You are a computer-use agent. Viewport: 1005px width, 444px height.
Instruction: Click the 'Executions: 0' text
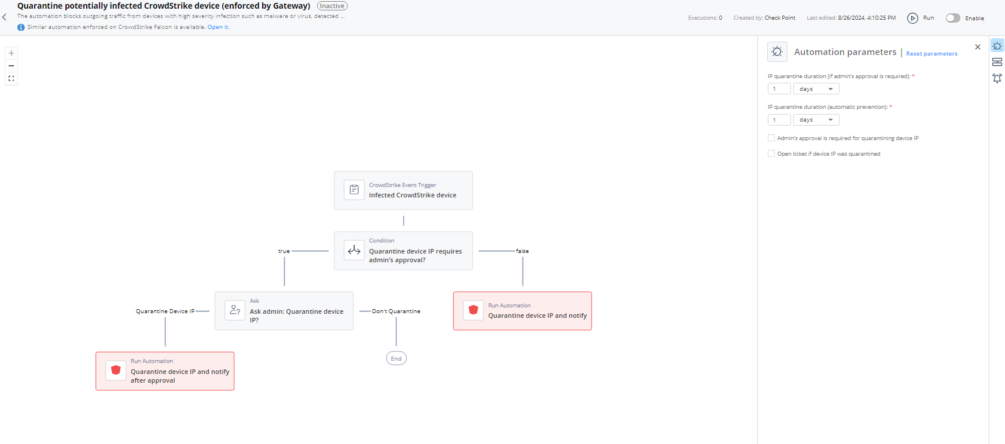[x=705, y=18]
